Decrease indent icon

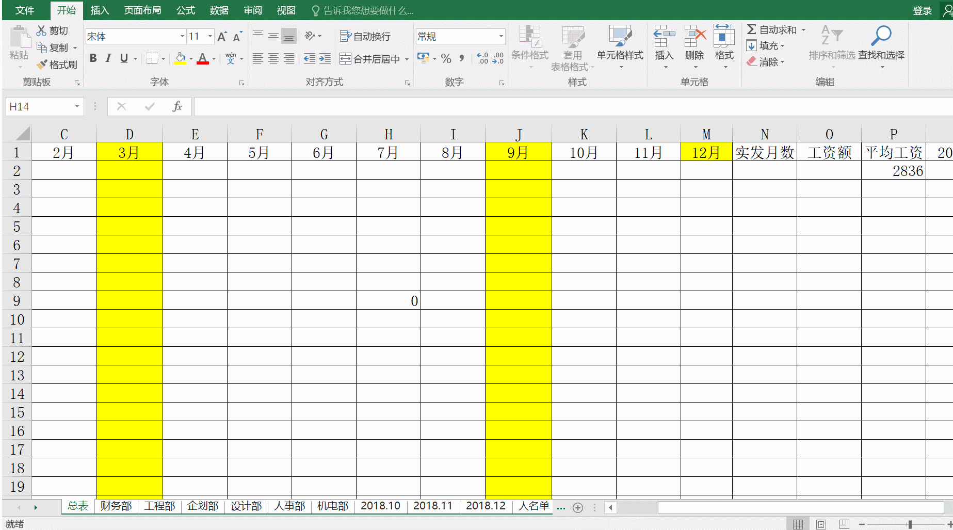309,59
